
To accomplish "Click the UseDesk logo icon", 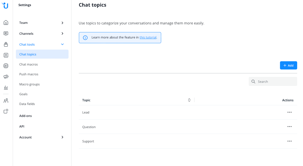I will click(x=5, y=5).
